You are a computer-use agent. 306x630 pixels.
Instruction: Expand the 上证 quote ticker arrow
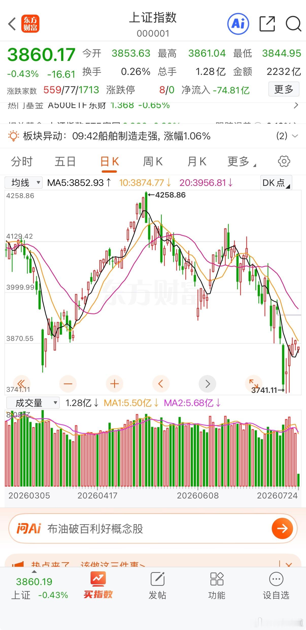click(34, 571)
